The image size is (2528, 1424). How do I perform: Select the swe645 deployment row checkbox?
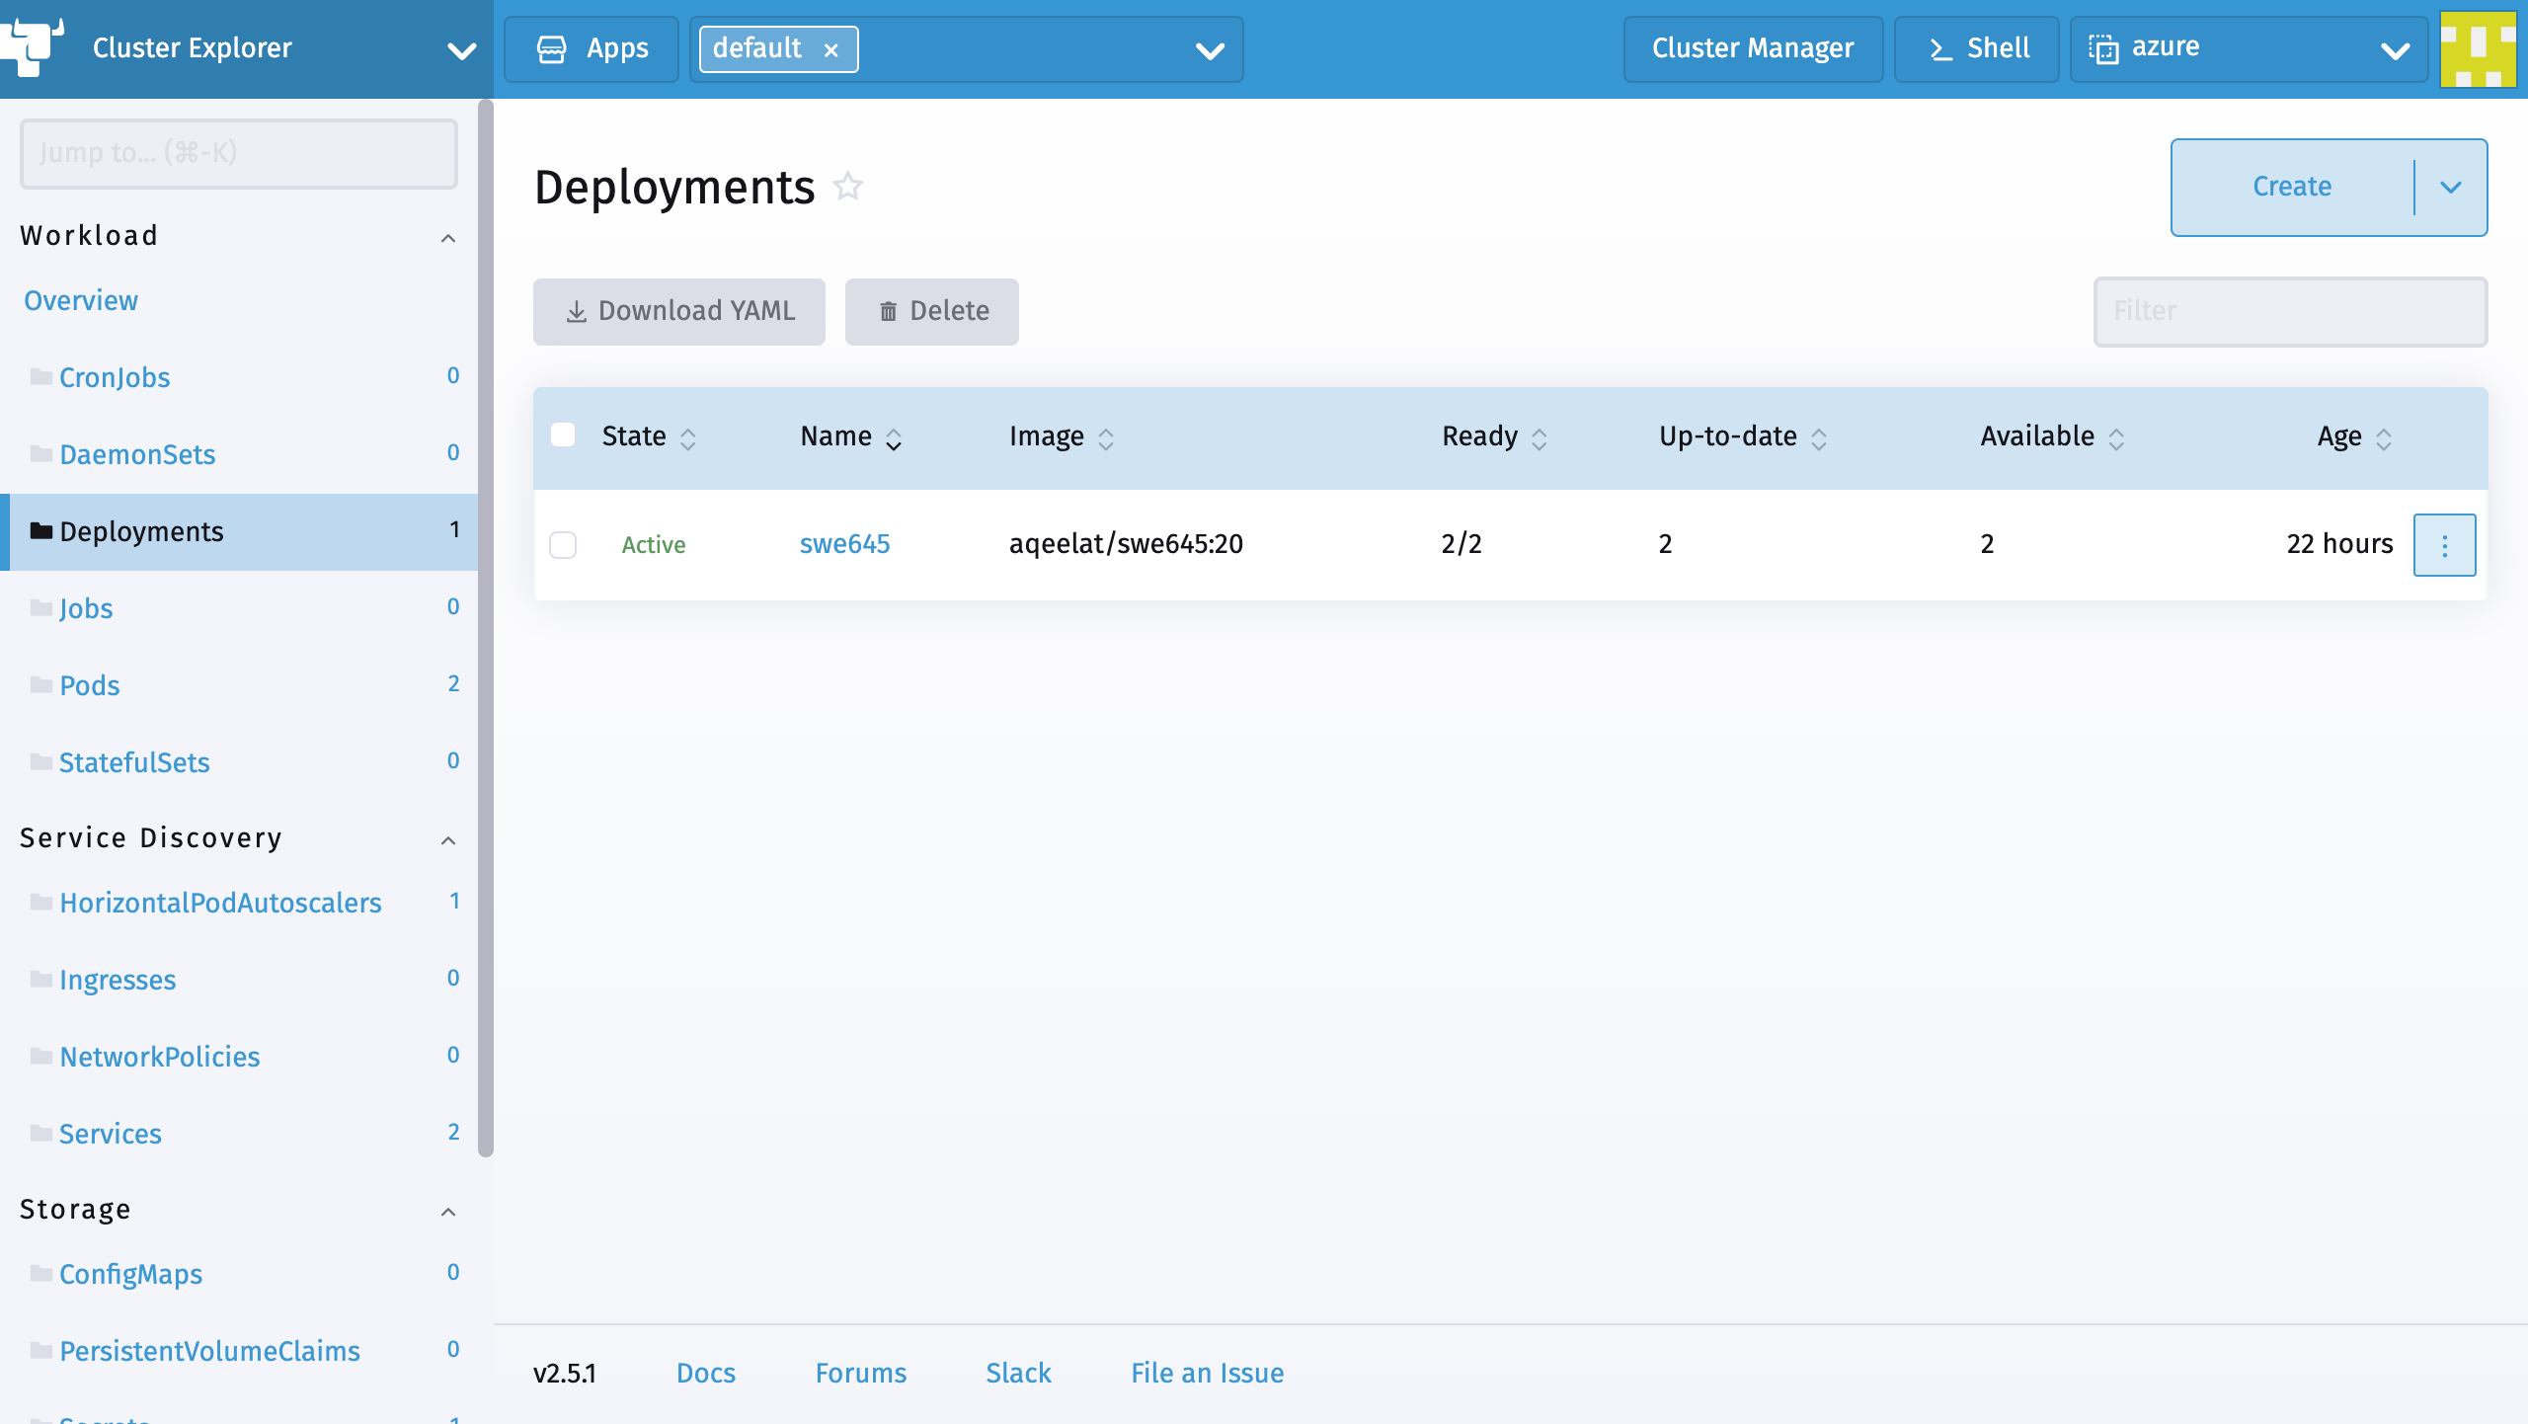click(x=563, y=545)
